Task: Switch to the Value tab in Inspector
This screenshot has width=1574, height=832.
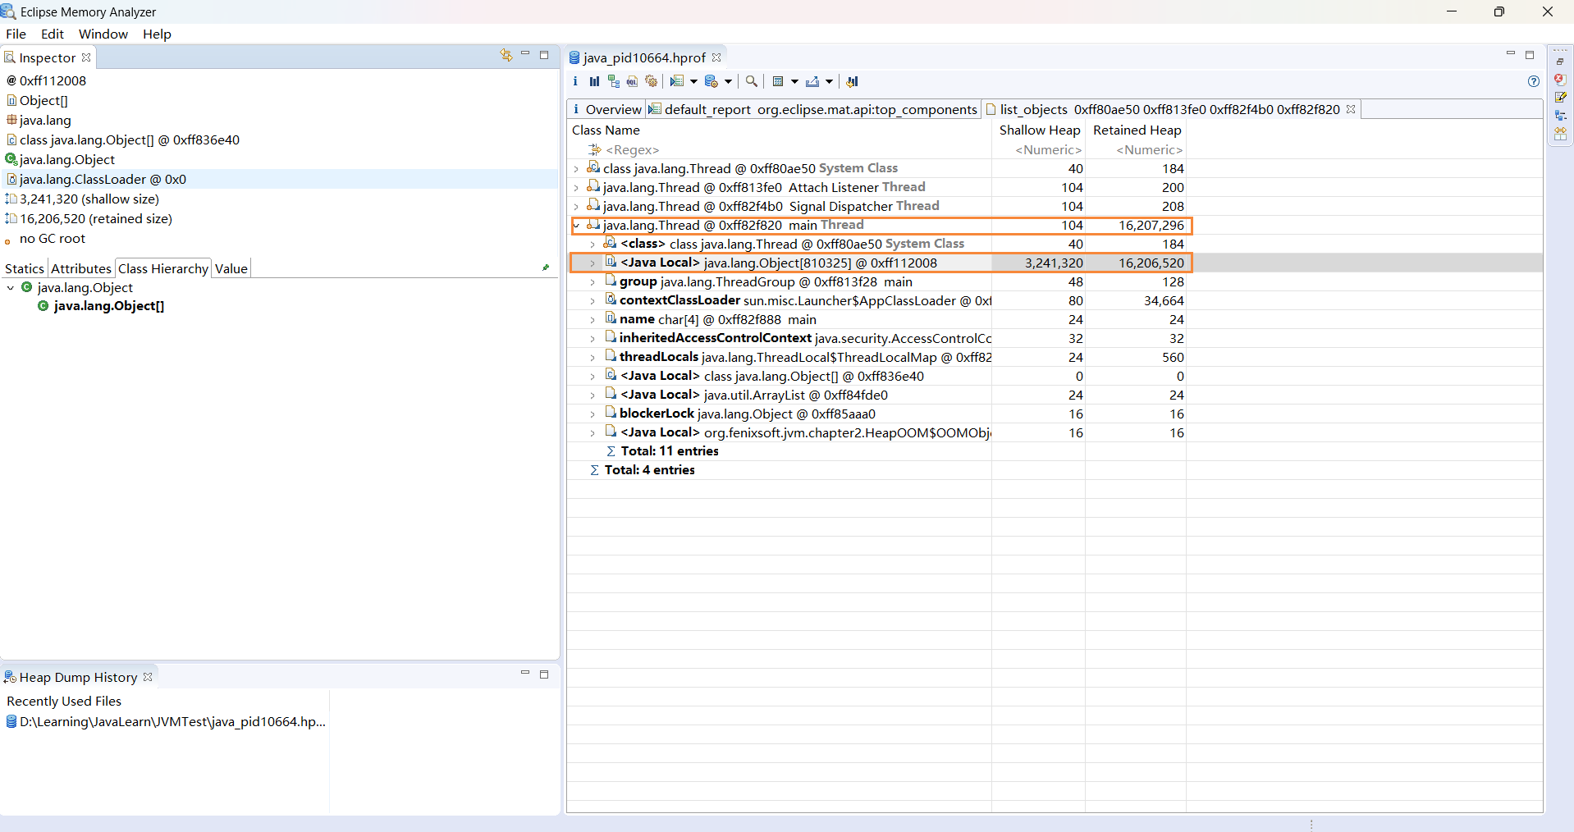Action: pyautogui.click(x=231, y=268)
